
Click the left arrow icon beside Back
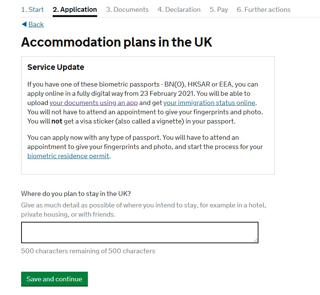pyautogui.click(x=24, y=24)
